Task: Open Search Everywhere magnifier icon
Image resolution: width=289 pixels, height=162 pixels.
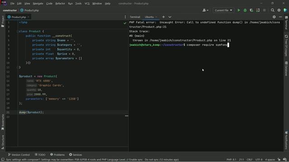Action: pyautogui.click(x=272, y=10)
